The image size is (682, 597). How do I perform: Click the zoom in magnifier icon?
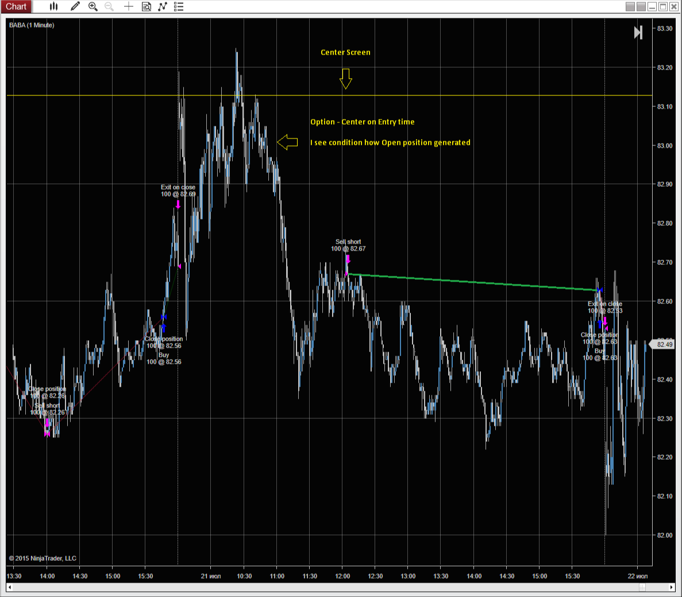tap(93, 6)
